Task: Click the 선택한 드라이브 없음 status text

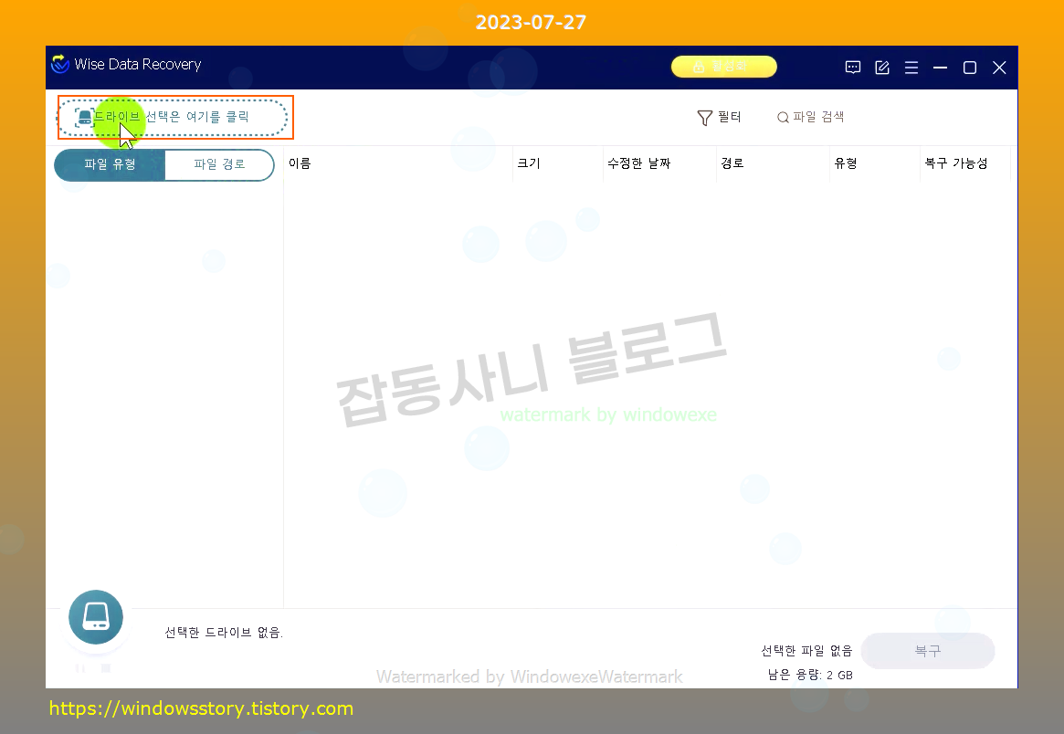Action: [x=224, y=633]
